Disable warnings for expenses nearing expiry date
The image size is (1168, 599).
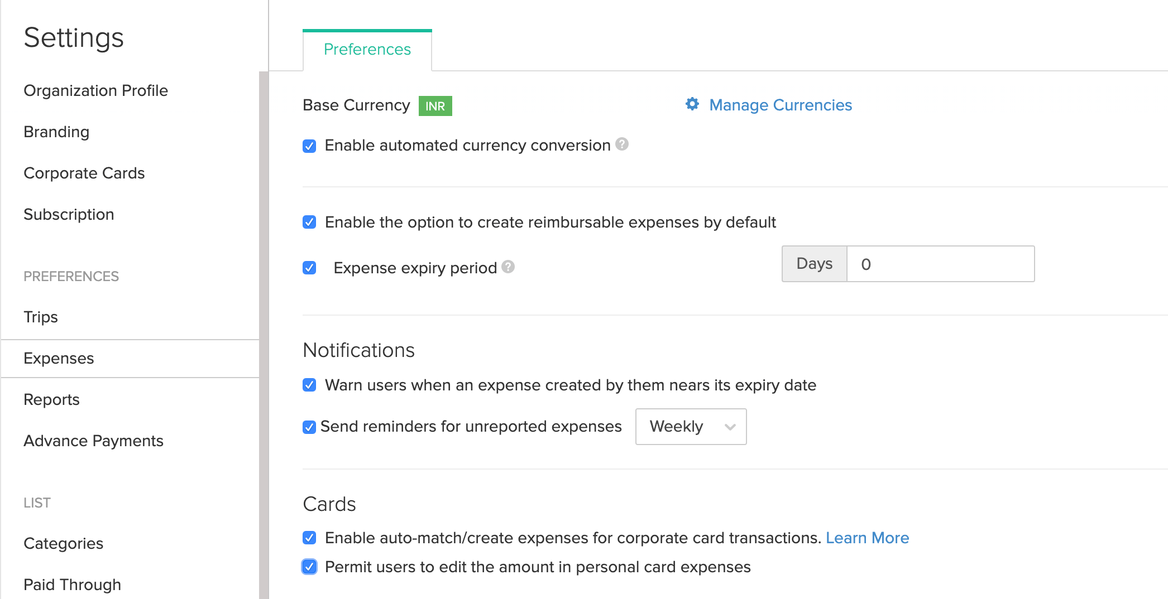pos(309,385)
